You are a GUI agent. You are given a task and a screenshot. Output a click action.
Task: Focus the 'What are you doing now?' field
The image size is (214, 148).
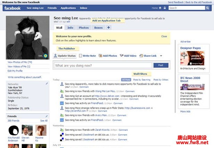tap(103, 65)
